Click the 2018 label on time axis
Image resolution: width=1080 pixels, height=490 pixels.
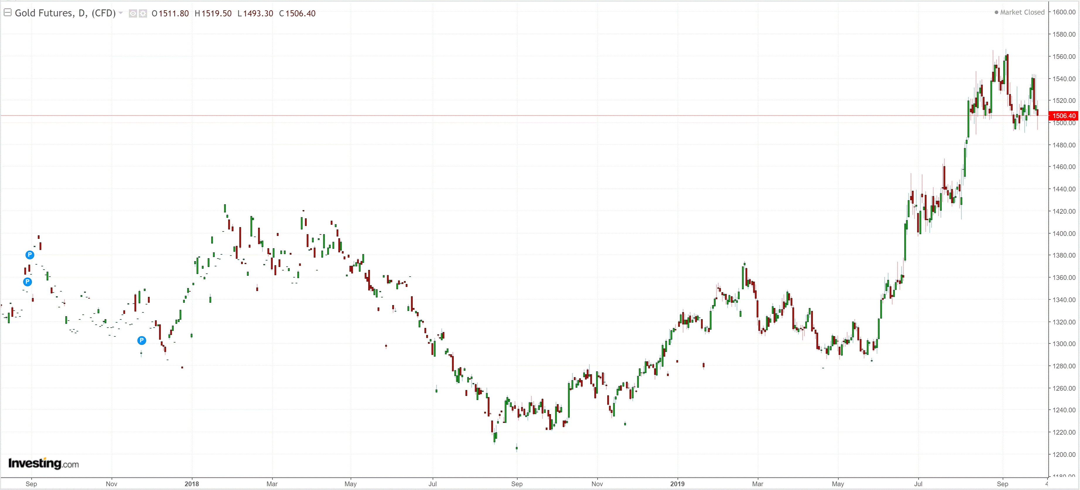[x=192, y=484]
